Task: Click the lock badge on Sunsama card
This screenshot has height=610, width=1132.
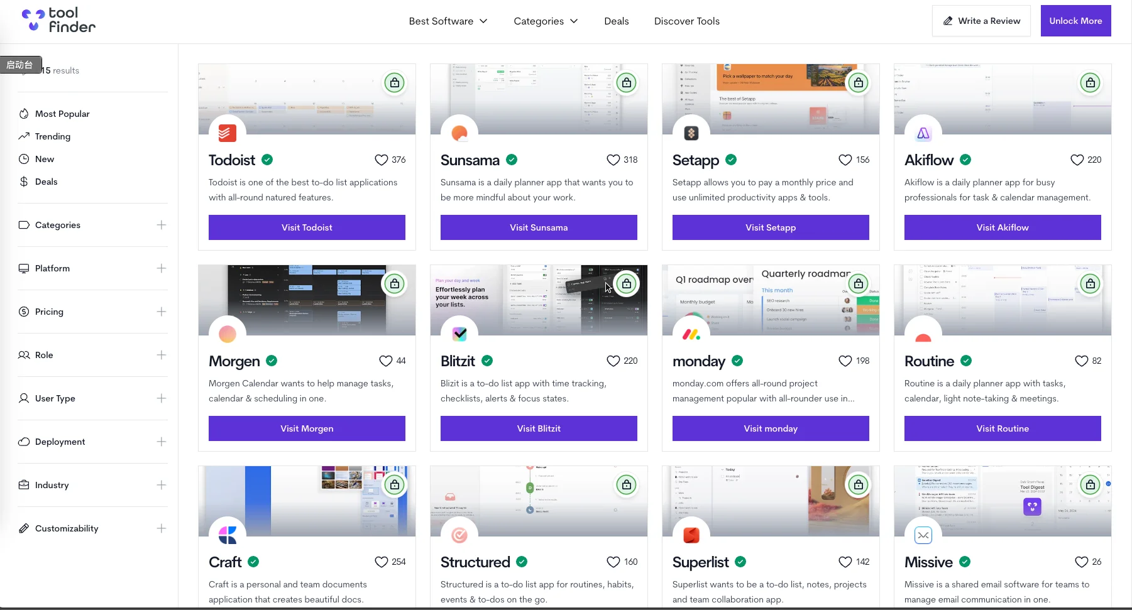Action: (627, 83)
